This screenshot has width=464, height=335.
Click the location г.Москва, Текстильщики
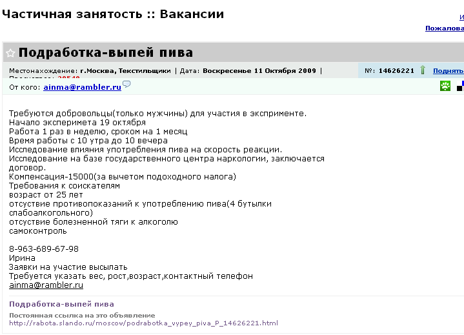(125, 71)
